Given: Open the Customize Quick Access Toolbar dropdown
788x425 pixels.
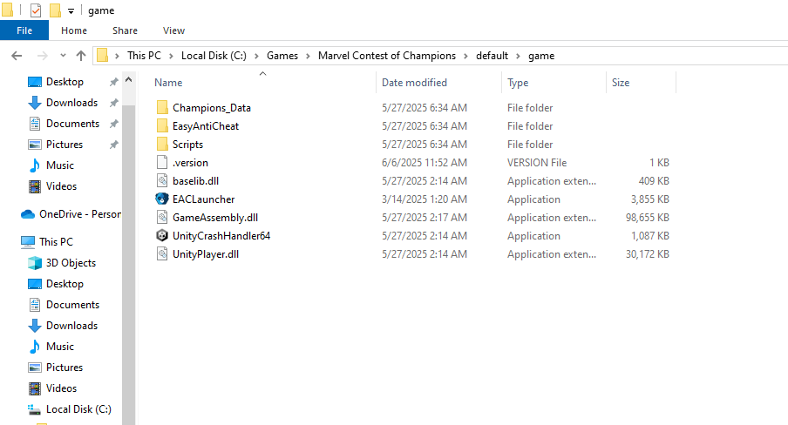Looking at the screenshot, I should click(x=71, y=11).
